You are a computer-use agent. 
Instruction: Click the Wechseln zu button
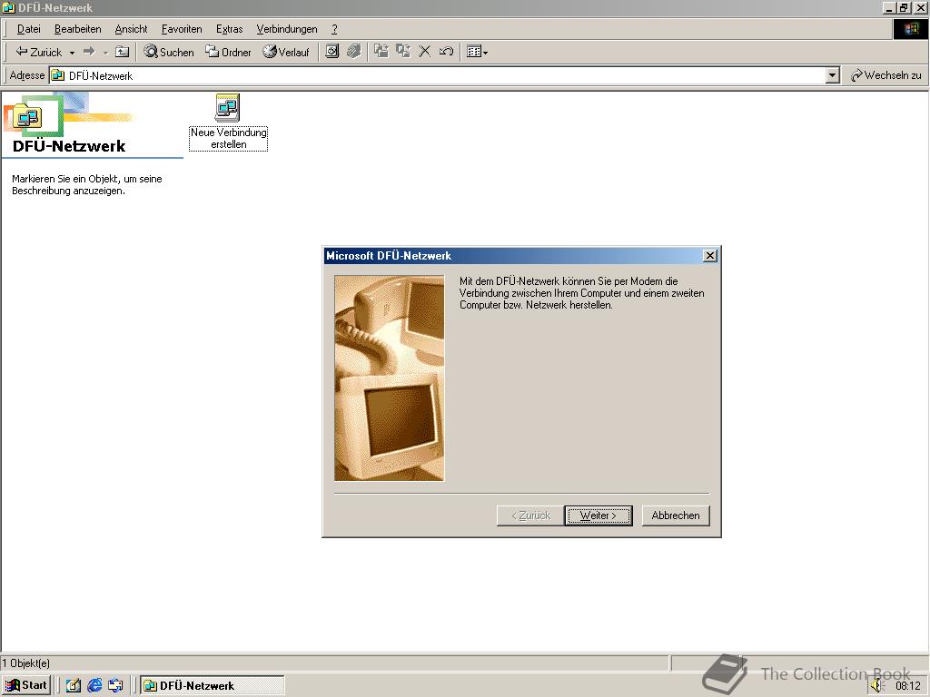[886, 75]
